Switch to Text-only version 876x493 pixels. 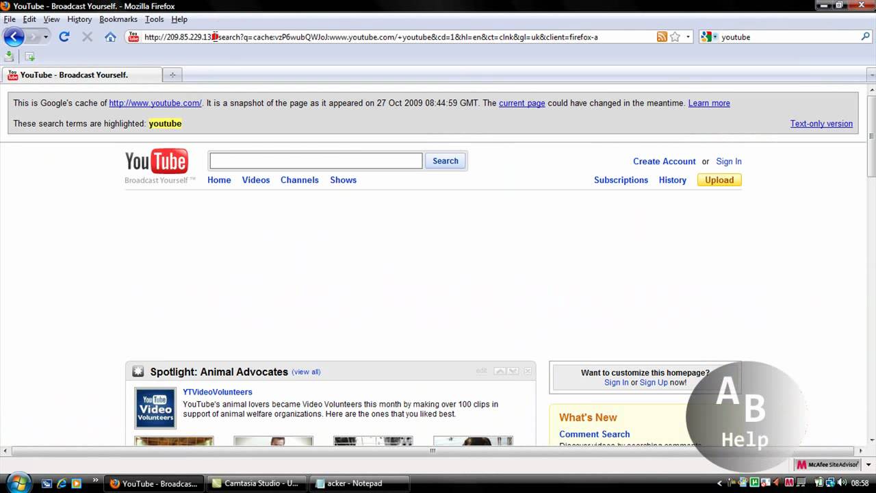(x=821, y=124)
